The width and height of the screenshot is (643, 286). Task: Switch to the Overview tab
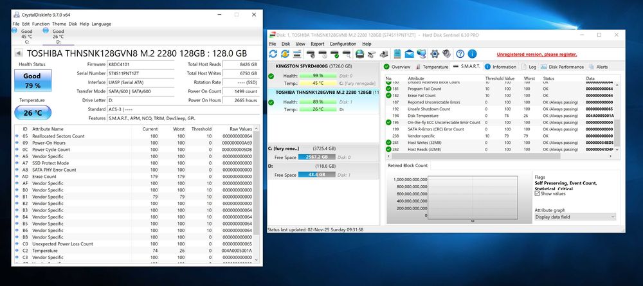[397, 67]
